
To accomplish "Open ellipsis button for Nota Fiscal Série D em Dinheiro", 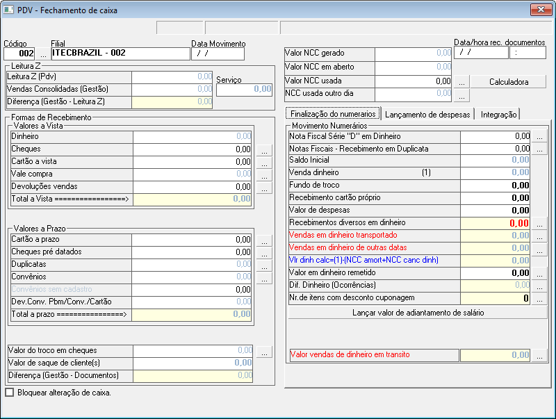I will [x=539, y=136].
